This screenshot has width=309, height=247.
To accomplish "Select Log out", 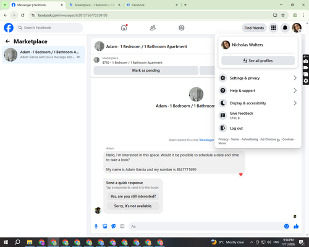I will (x=258, y=128).
